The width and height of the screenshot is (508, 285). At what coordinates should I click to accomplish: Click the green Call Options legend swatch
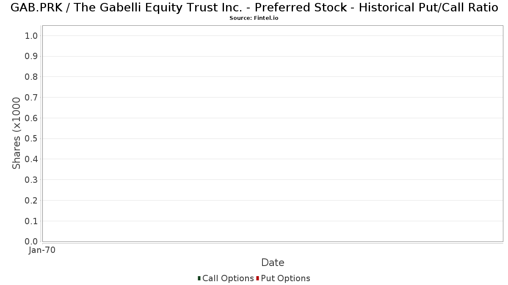click(199, 278)
